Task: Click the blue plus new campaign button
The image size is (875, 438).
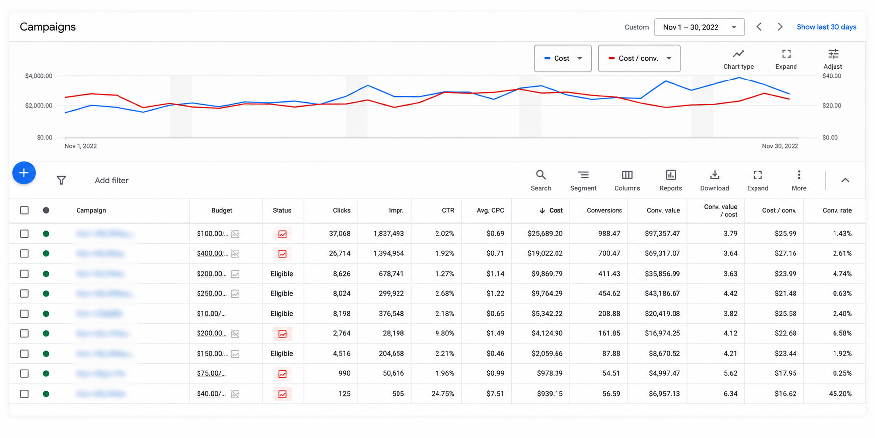Action: pos(24,173)
